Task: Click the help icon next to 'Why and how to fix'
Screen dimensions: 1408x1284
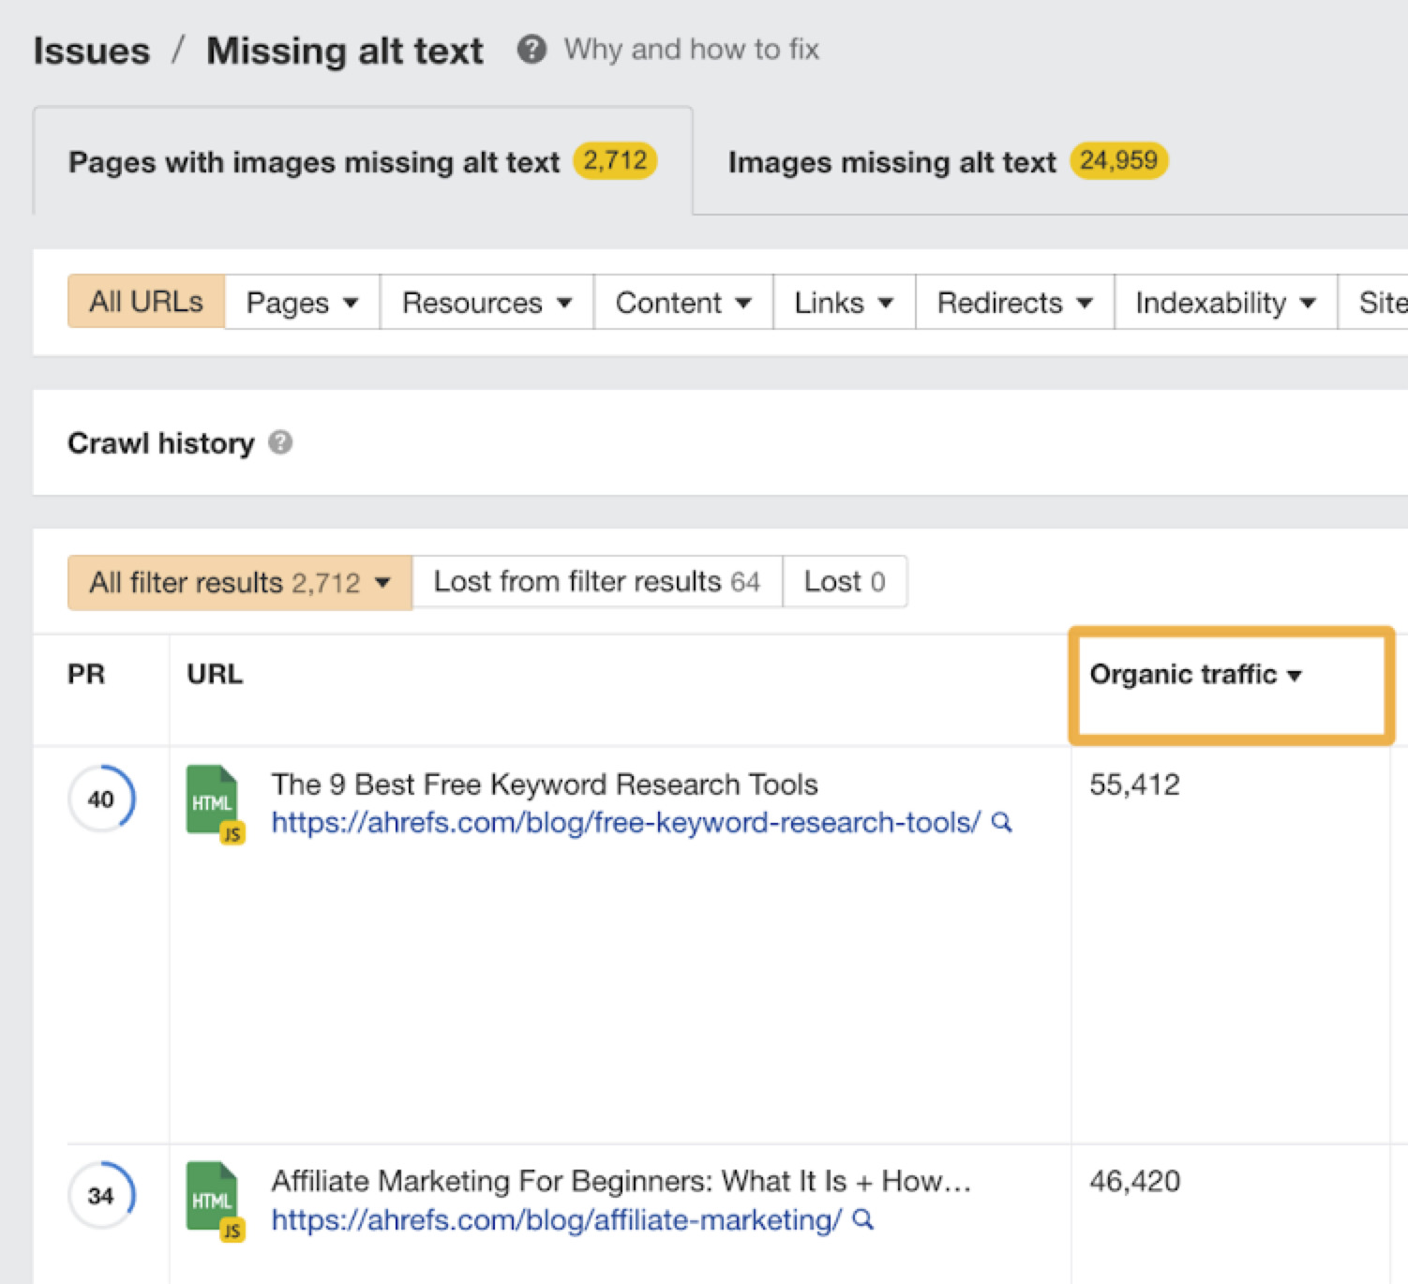Action: pyautogui.click(x=532, y=50)
